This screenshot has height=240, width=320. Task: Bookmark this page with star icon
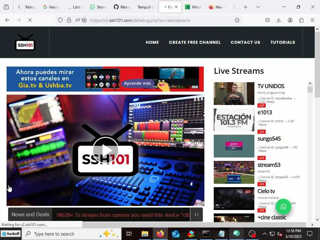point(237,20)
